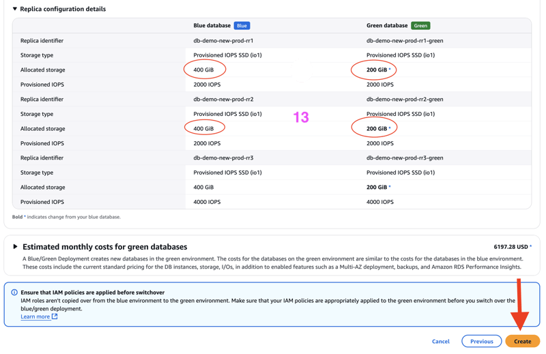The height and width of the screenshot is (354, 546).
Task: Click the Blue badge next to Blue database
Action: [242, 26]
